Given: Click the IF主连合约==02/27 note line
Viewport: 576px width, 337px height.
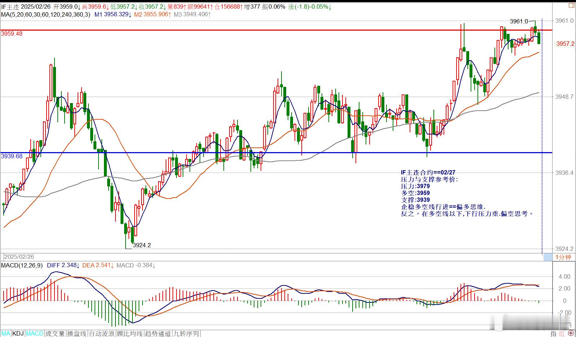Looking at the screenshot, I should (x=428, y=173).
